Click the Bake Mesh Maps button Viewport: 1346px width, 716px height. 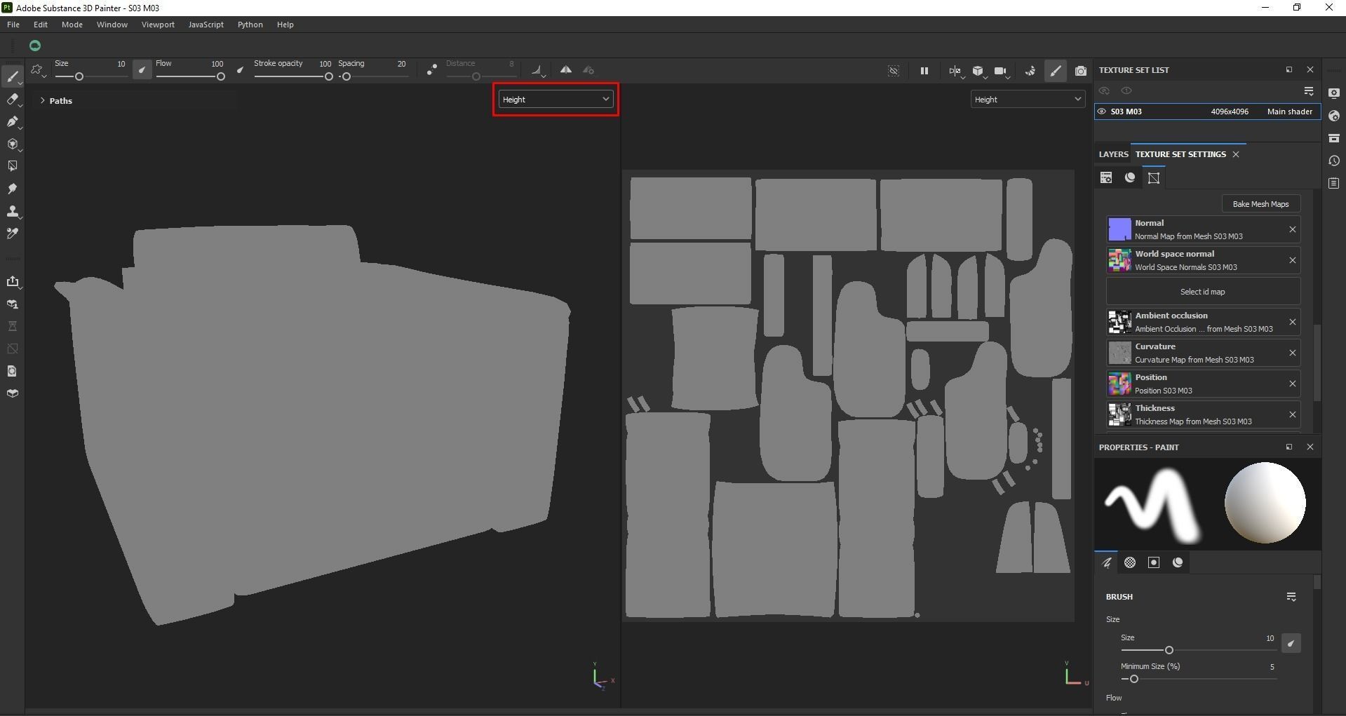click(1261, 204)
